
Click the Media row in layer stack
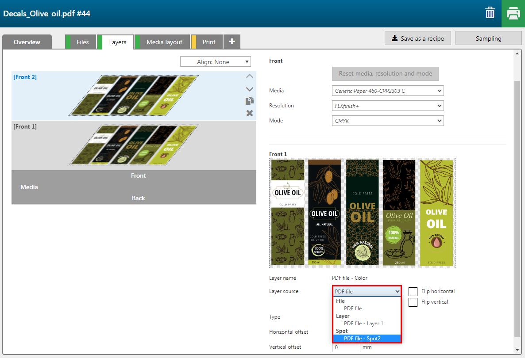click(x=134, y=187)
